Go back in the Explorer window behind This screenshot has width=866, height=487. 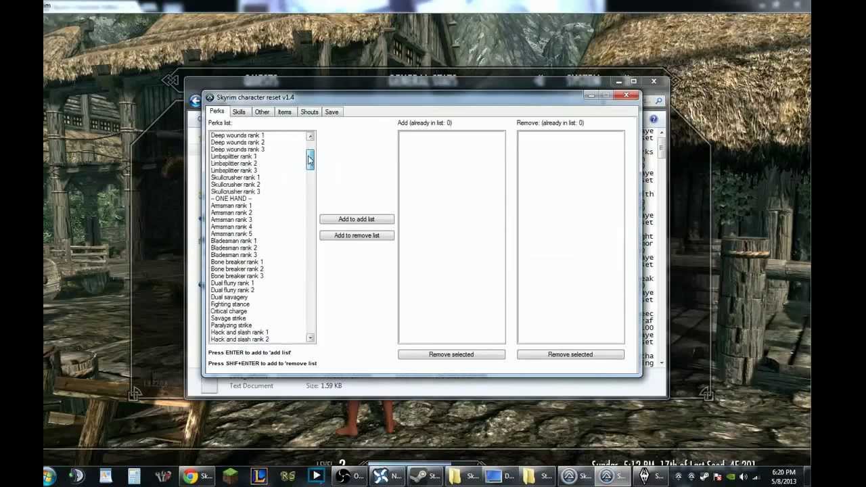pos(196,101)
